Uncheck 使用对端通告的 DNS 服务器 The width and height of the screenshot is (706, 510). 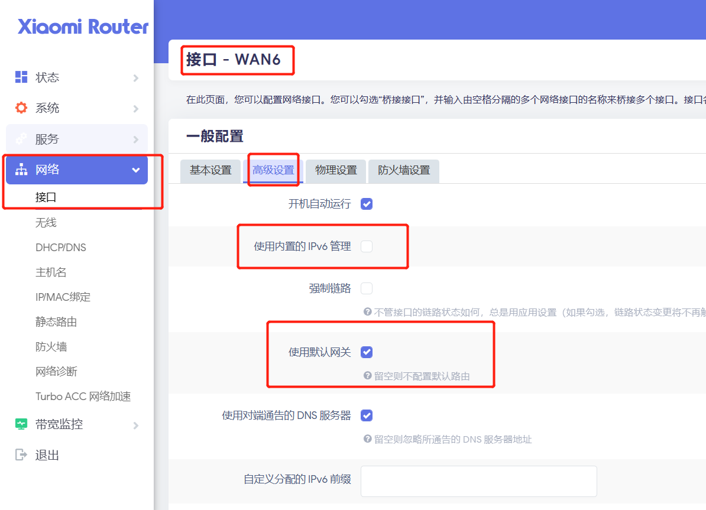(366, 415)
